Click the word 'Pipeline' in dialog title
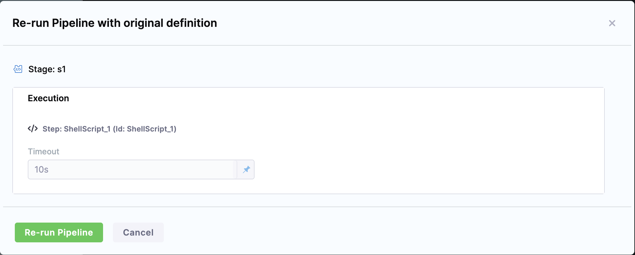The image size is (635, 255). 73,23
